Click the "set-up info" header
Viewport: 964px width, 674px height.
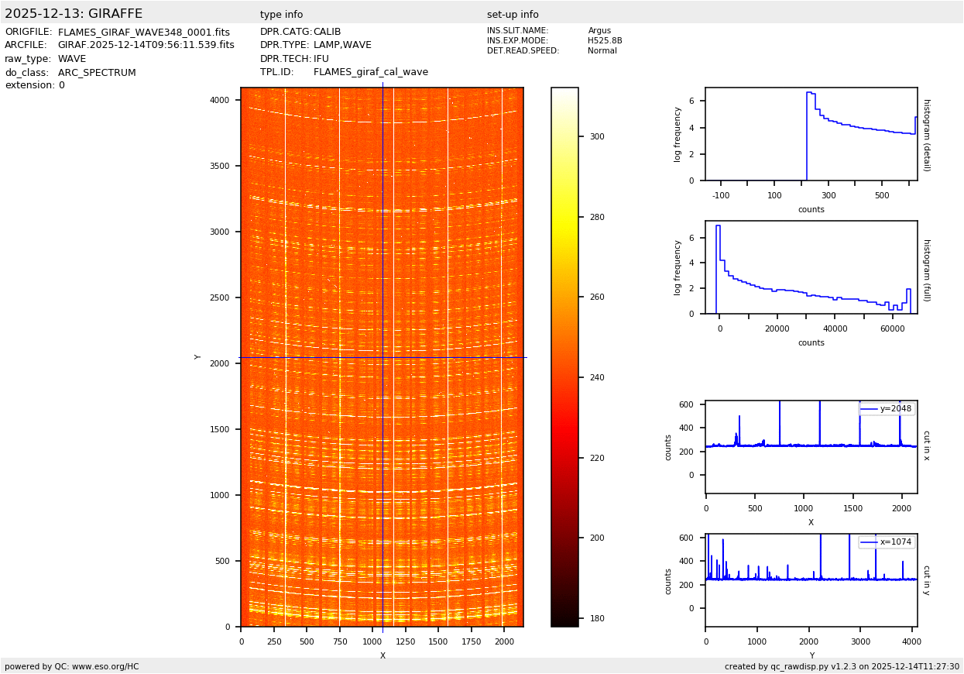tap(513, 15)
